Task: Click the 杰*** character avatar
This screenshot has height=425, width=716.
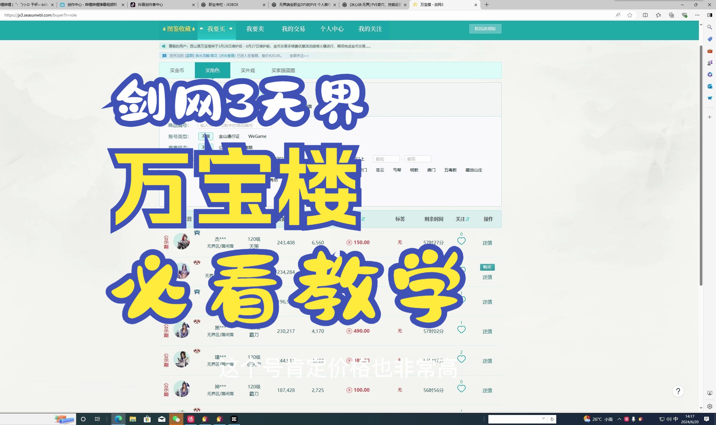Action: point(181,241)
